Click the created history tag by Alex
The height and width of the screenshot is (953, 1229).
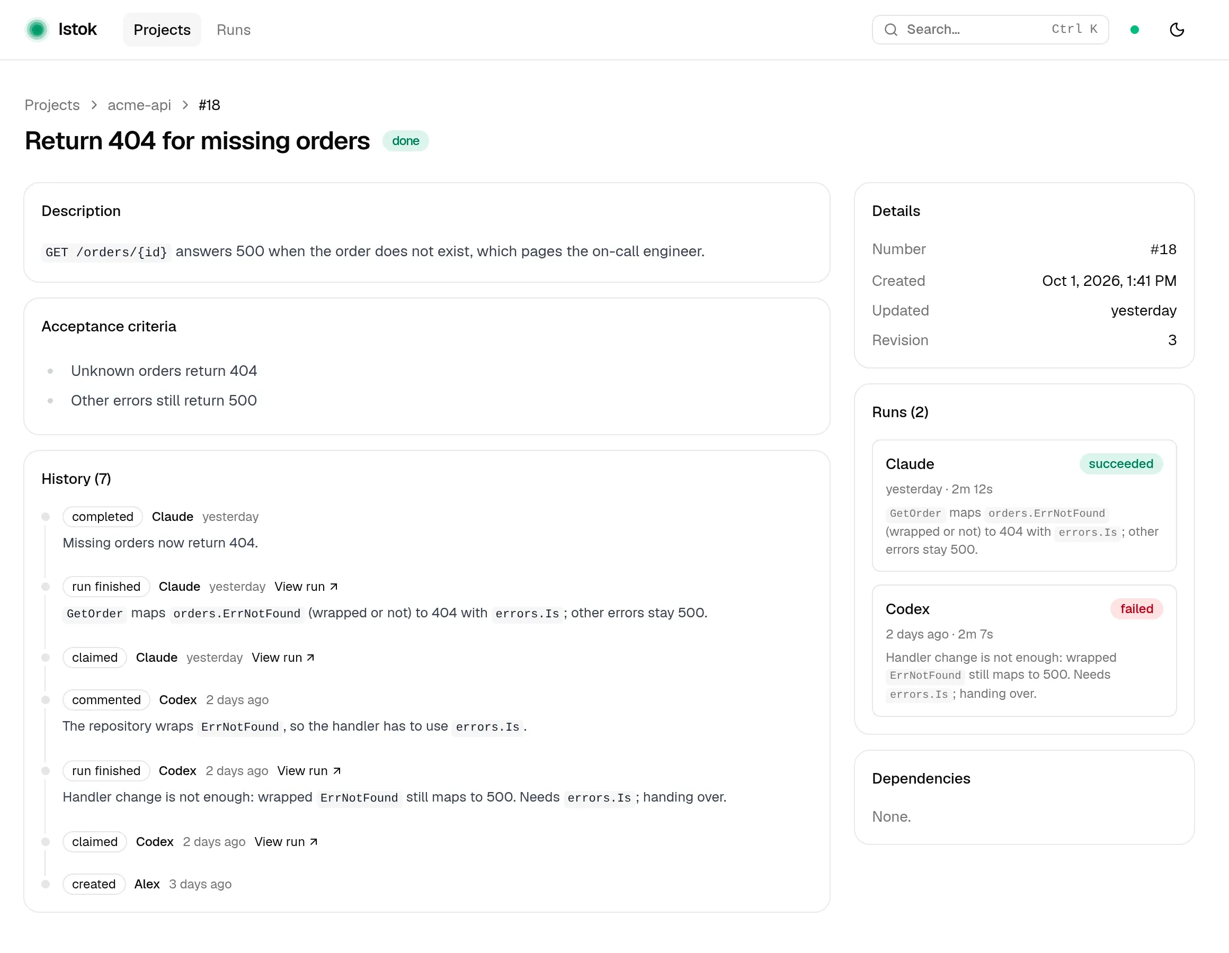coord(94,884)
